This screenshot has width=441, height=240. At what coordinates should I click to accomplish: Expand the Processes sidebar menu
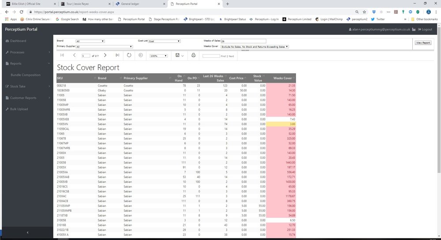click(26, 52)
